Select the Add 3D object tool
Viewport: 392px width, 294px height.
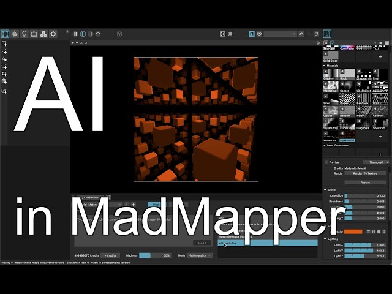click(4, 81)
